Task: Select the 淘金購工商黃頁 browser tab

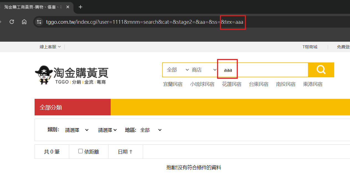Action: pyautogui.click(x=36, y=7)
